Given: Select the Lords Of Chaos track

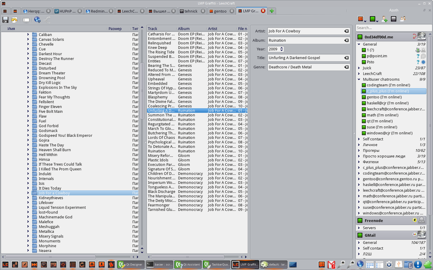Looking at the screenshot, I should coord(161,138).
